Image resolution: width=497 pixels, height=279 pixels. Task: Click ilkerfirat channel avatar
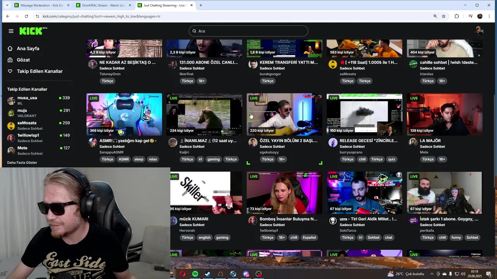(173, 64)
